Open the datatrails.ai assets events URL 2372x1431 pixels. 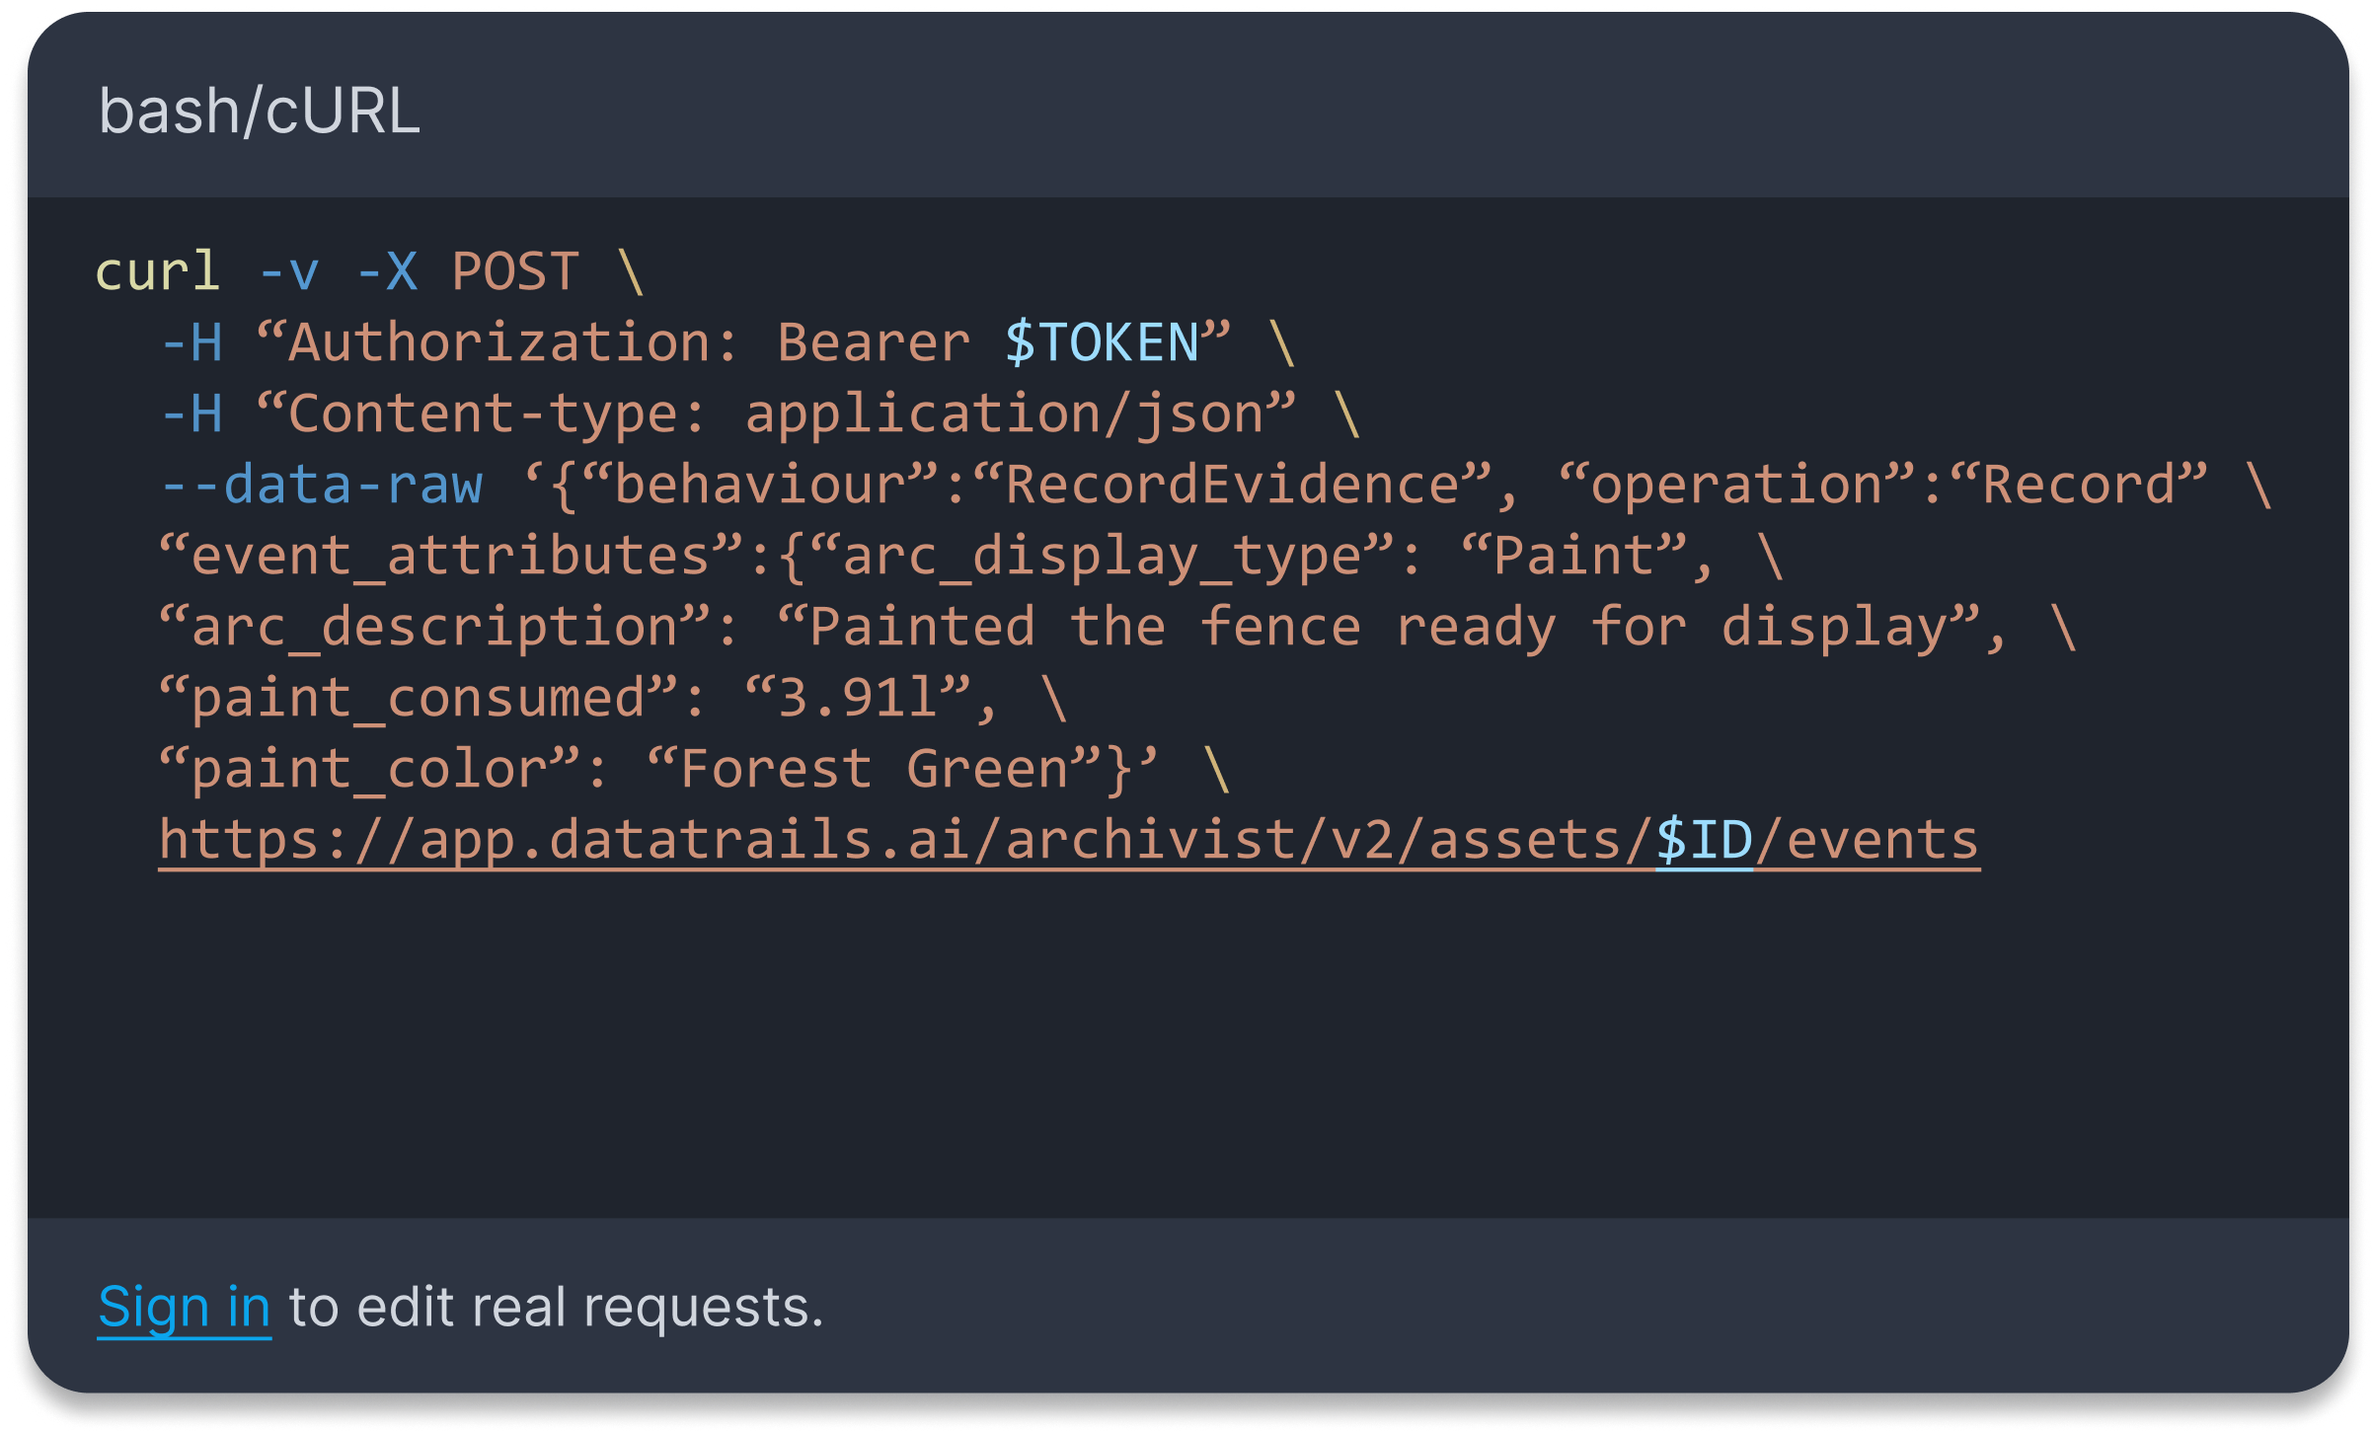1069,842
